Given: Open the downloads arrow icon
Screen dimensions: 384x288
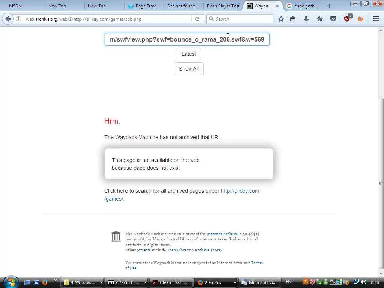Looking at the screenshot, I should click(x=306, y=19).
